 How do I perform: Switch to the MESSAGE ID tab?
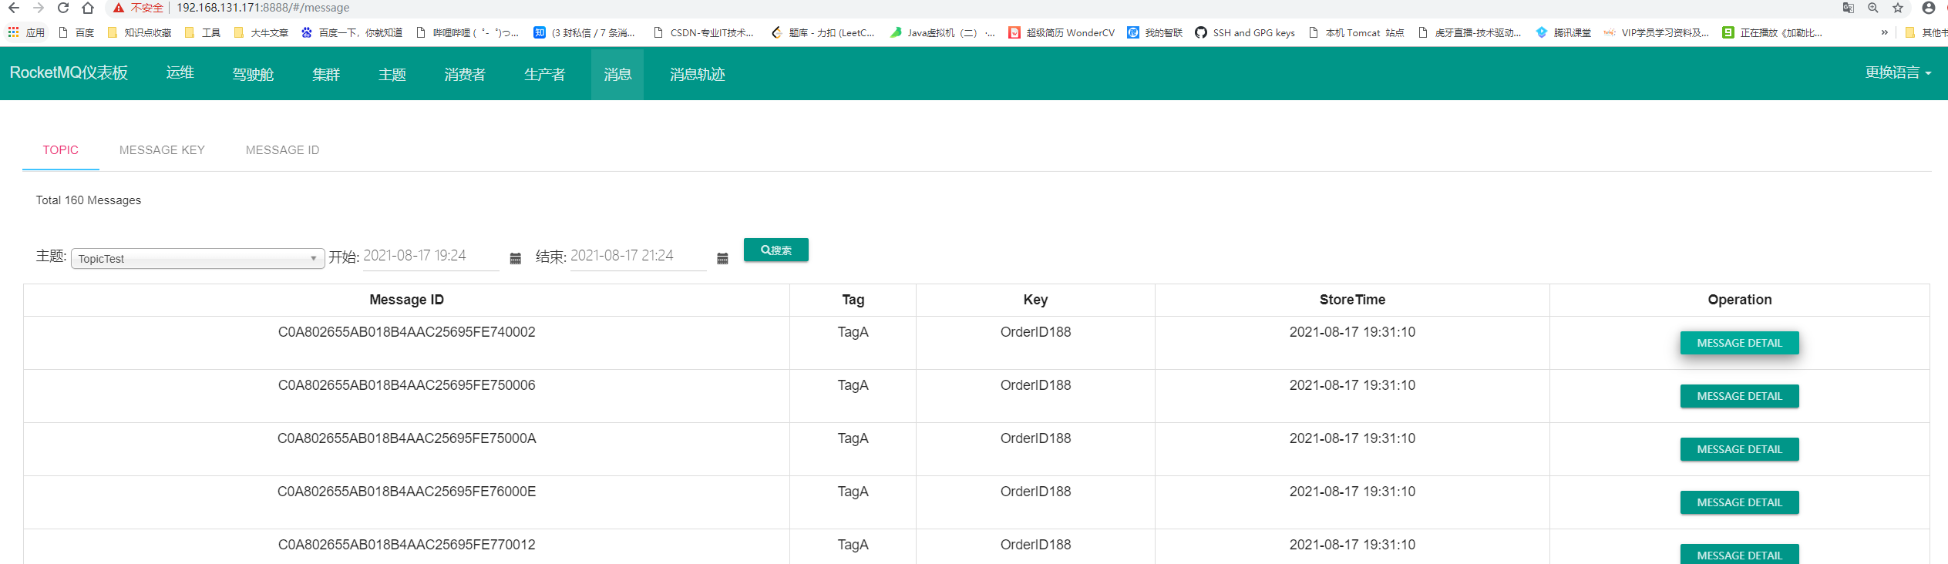(282, 149)
